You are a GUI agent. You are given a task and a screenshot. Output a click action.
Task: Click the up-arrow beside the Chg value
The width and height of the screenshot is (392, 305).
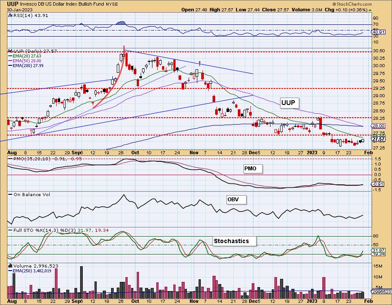coord(370,10)
